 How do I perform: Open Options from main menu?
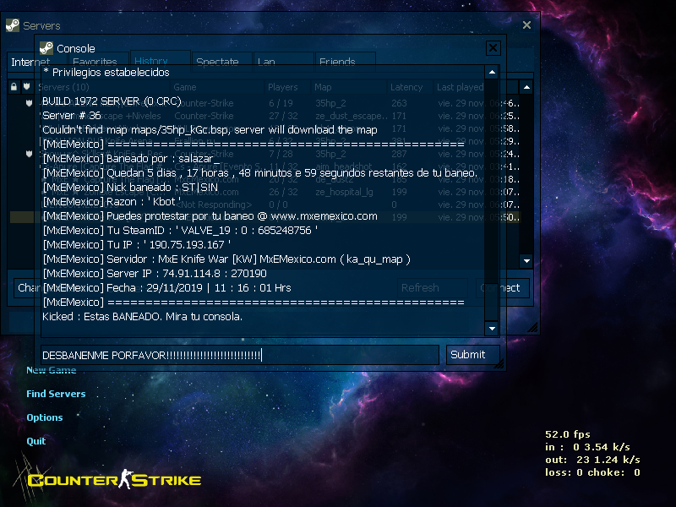(x=45, y=417)
